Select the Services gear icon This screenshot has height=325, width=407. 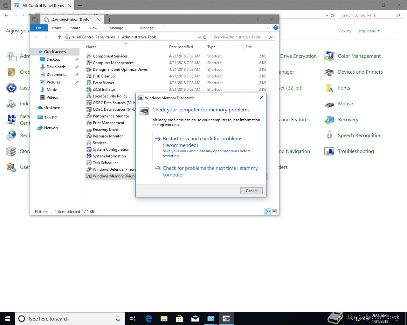click(x=89, y=143)
